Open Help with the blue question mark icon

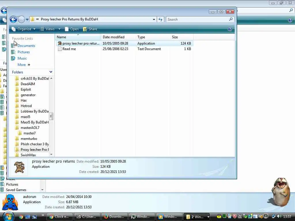(230, 29)
